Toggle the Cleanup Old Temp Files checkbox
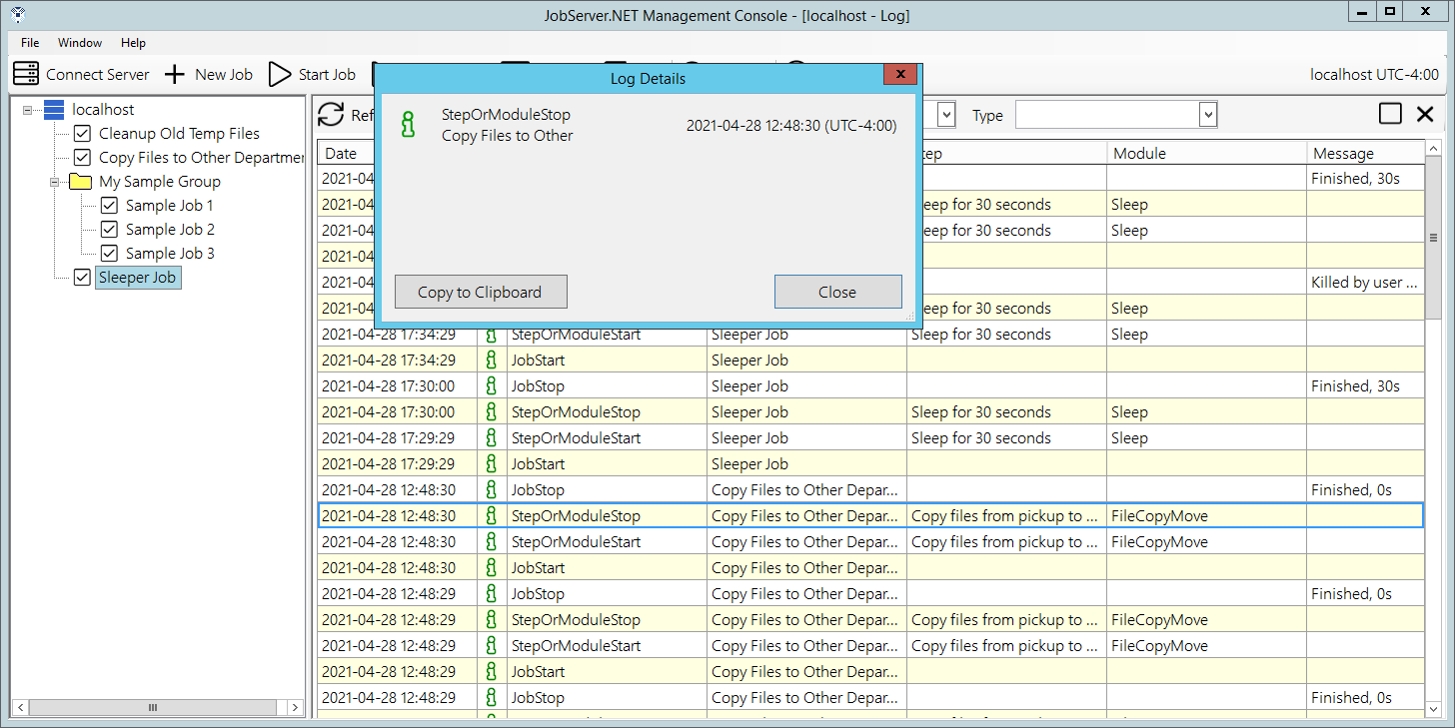The height and width of the screenshot is (728, 1455). pyautogui.click(x=83, y=134)
